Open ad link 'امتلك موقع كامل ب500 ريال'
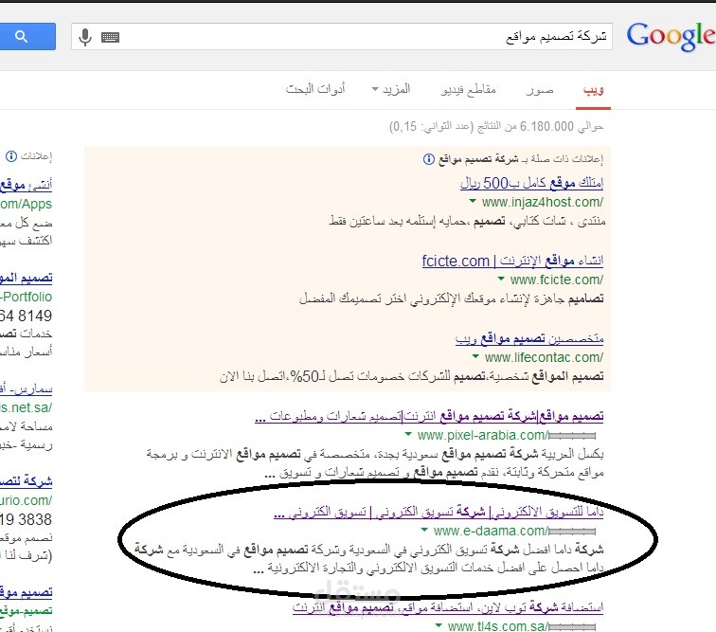716x632 pixels. (531, 183)
